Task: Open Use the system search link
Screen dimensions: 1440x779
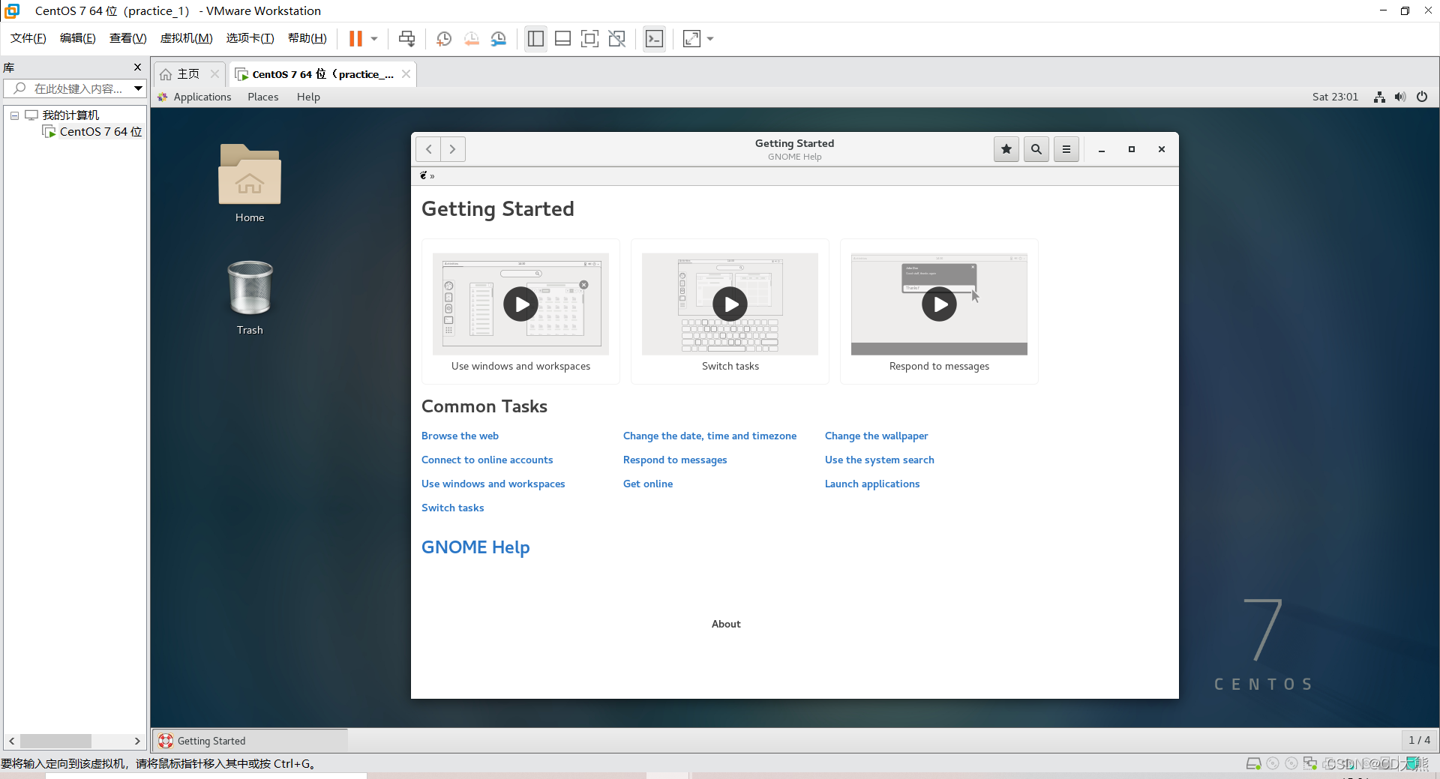Action: (x=879, y=460)
